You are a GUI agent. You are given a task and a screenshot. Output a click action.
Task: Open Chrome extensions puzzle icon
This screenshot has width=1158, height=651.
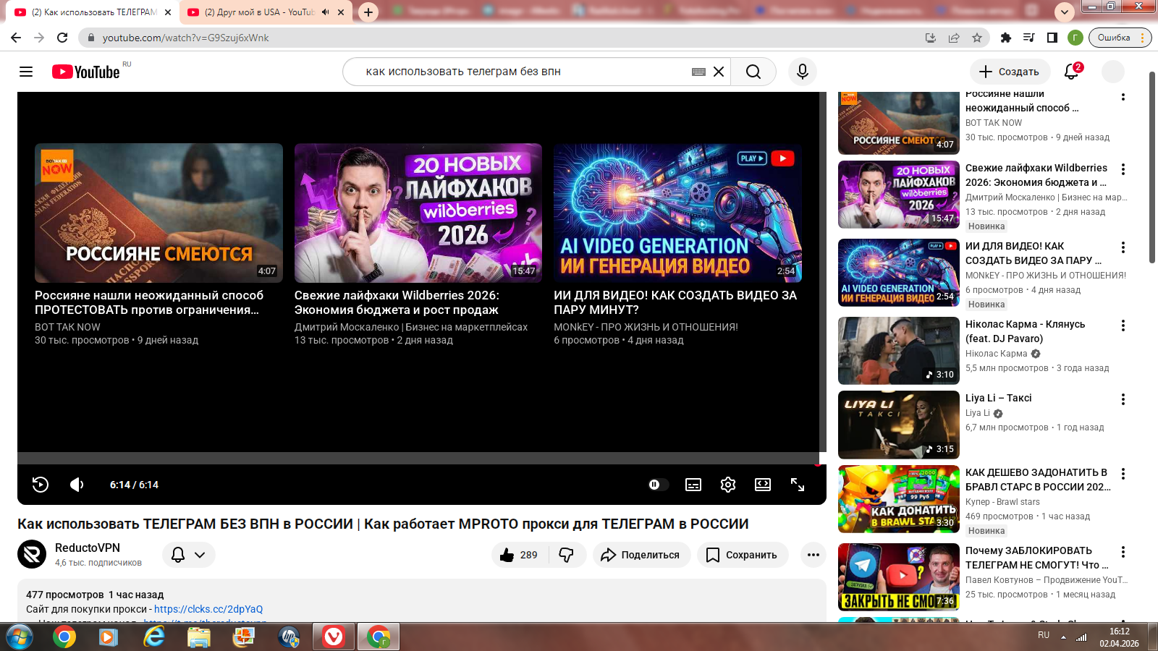click(1006, 38)
